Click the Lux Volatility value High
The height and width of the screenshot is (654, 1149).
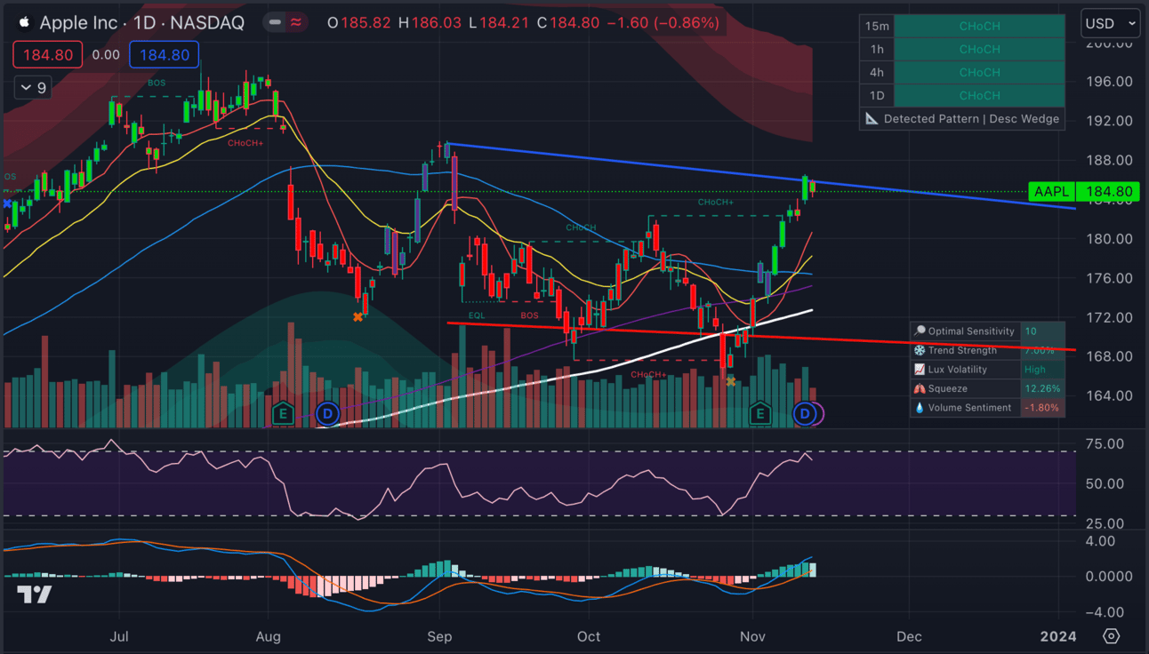pos(1035,370)
